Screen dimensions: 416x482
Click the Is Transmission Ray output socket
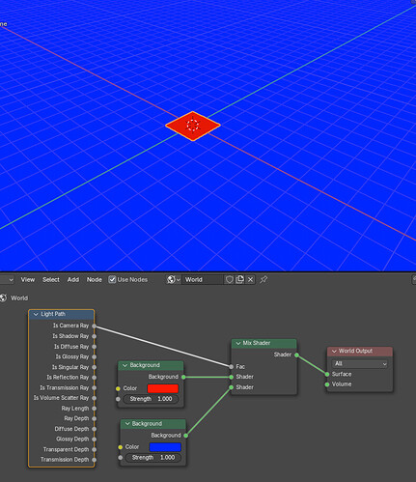tap(95, 387)
